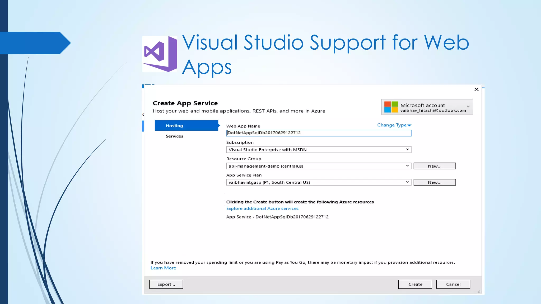Click the Web App Name input field

(x=319, y=133)
